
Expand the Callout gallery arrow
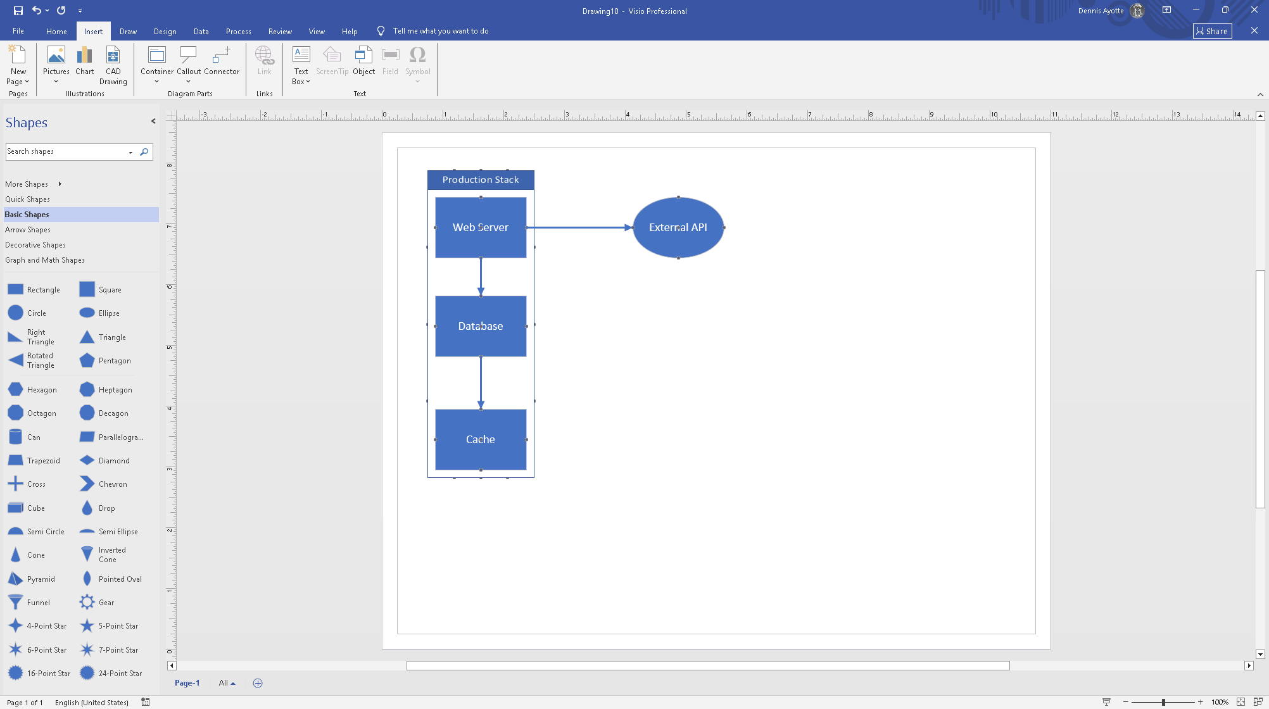(x=188, y=82)
